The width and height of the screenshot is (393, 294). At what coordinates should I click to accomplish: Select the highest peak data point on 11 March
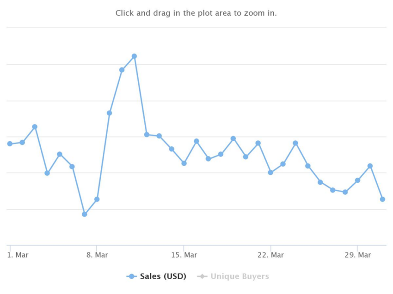(x=135, y=56)
